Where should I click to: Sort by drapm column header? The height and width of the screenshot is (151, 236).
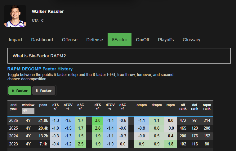click(x=157, y=105)
